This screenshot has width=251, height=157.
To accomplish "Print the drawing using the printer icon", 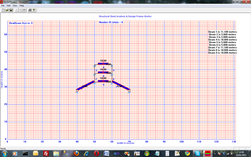I will point(30,10).
